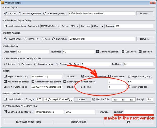This screenshot has width=157, height=128.
Task: Click the End Frame input field
Action: click(x=138, y=64)
